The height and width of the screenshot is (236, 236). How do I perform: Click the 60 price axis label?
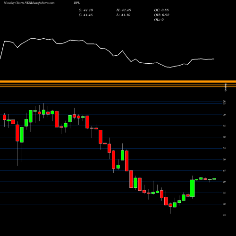click(x=224, y=137)
